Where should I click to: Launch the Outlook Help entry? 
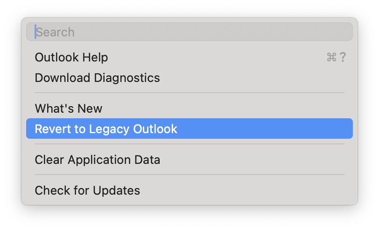pyautogui.click(x=189, y=57)
